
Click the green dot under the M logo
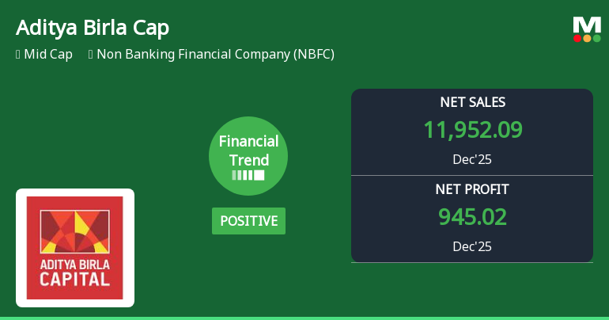point(596,38)
